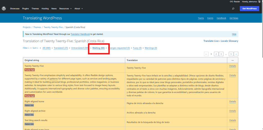The height and width of the screenshot is (130, 263).
Task: Click the Right-aligned home original string
Action: 34,101
